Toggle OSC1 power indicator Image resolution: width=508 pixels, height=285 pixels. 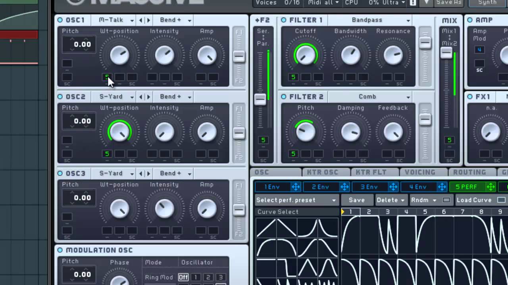tap(60, 20)
